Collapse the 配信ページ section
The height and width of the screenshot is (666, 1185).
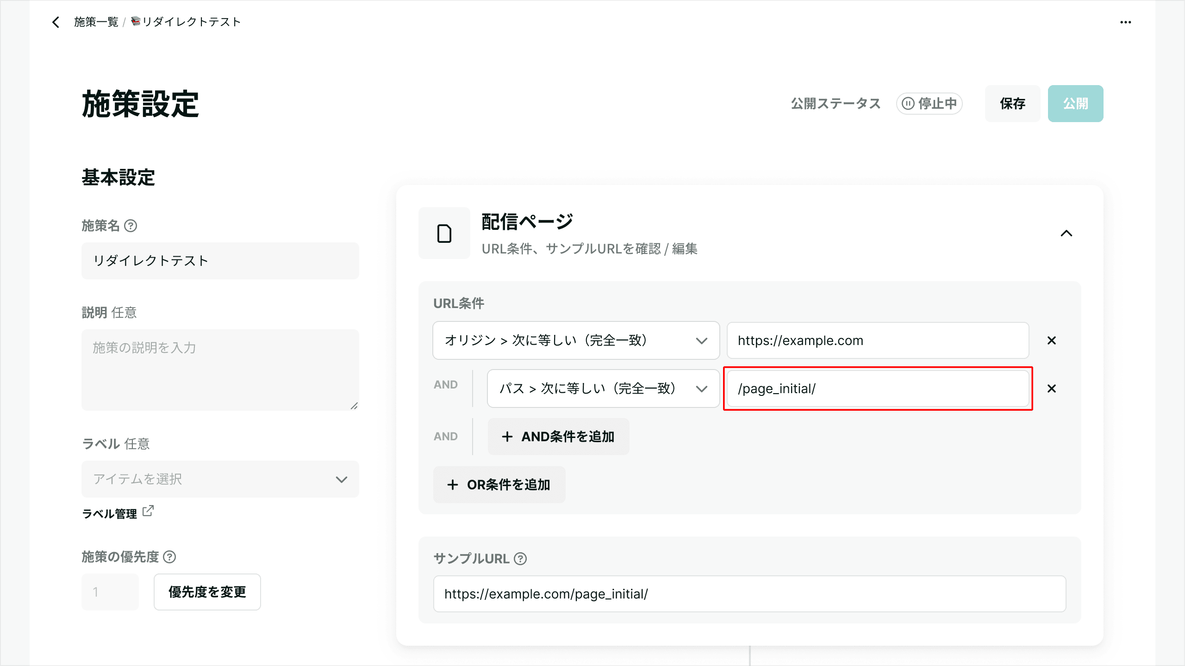[x=1066, y=233]
